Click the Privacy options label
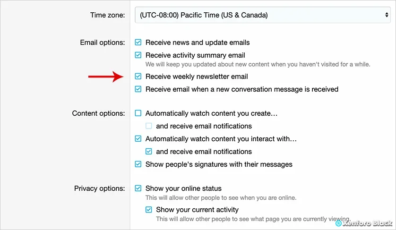396x230 pixels. (100, 188)
